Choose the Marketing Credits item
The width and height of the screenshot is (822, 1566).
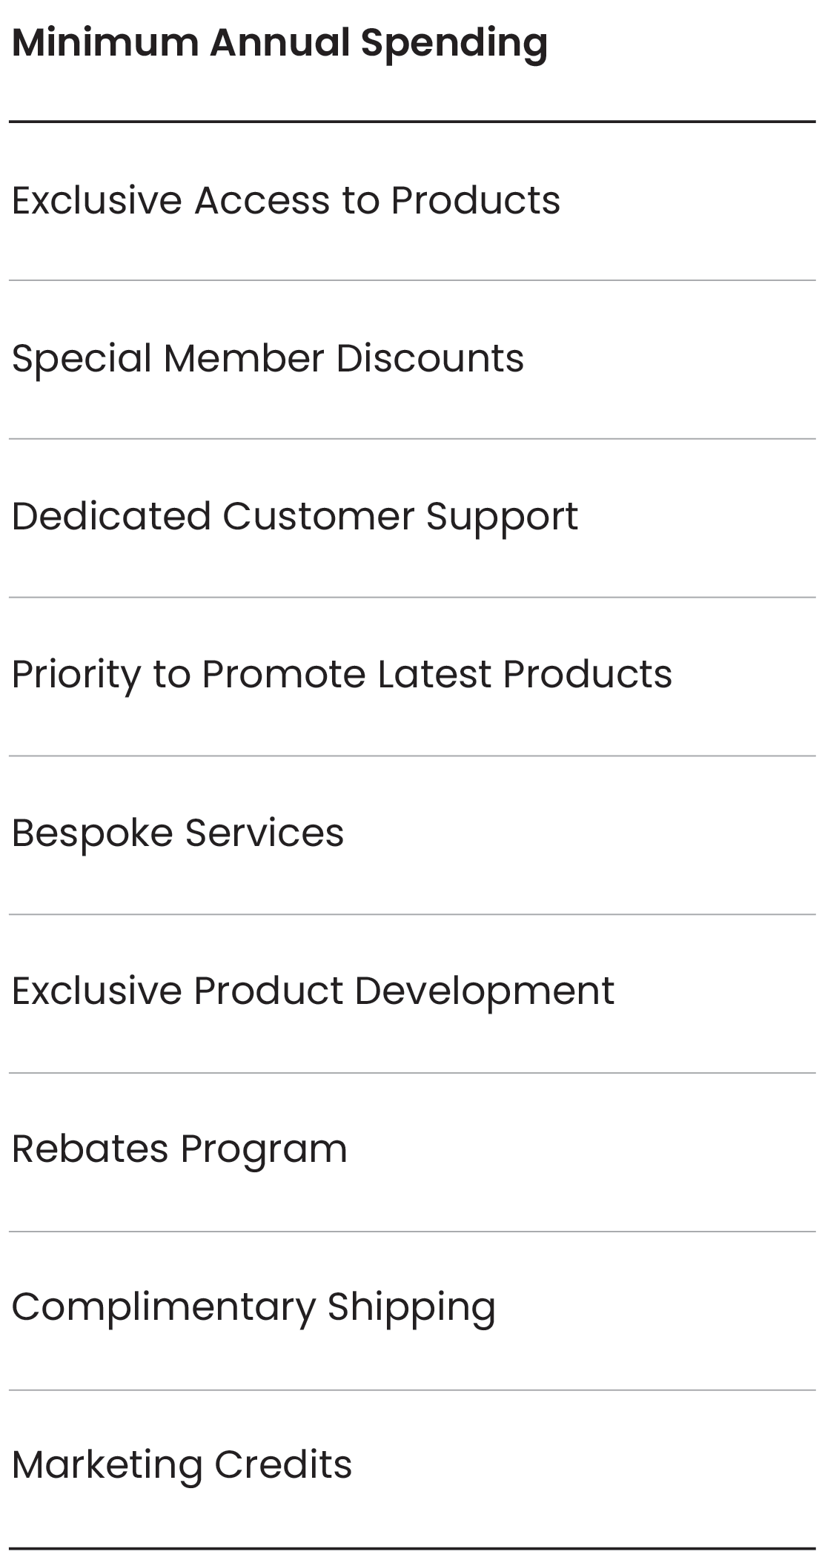[x=182, y=1464]
